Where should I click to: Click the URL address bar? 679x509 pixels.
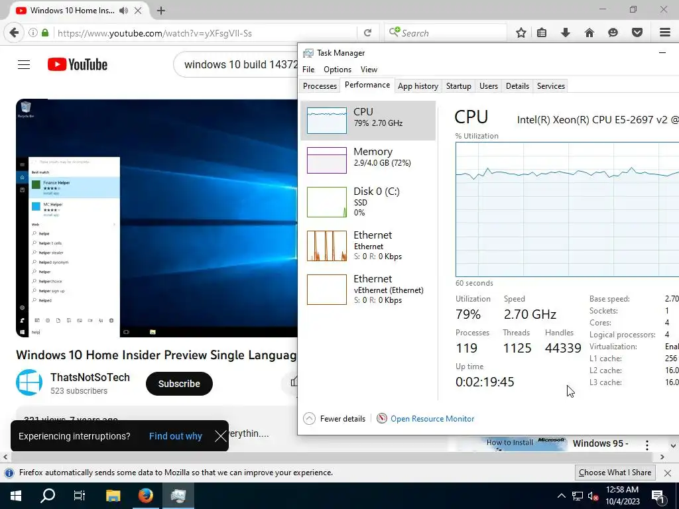click(206, 33)
